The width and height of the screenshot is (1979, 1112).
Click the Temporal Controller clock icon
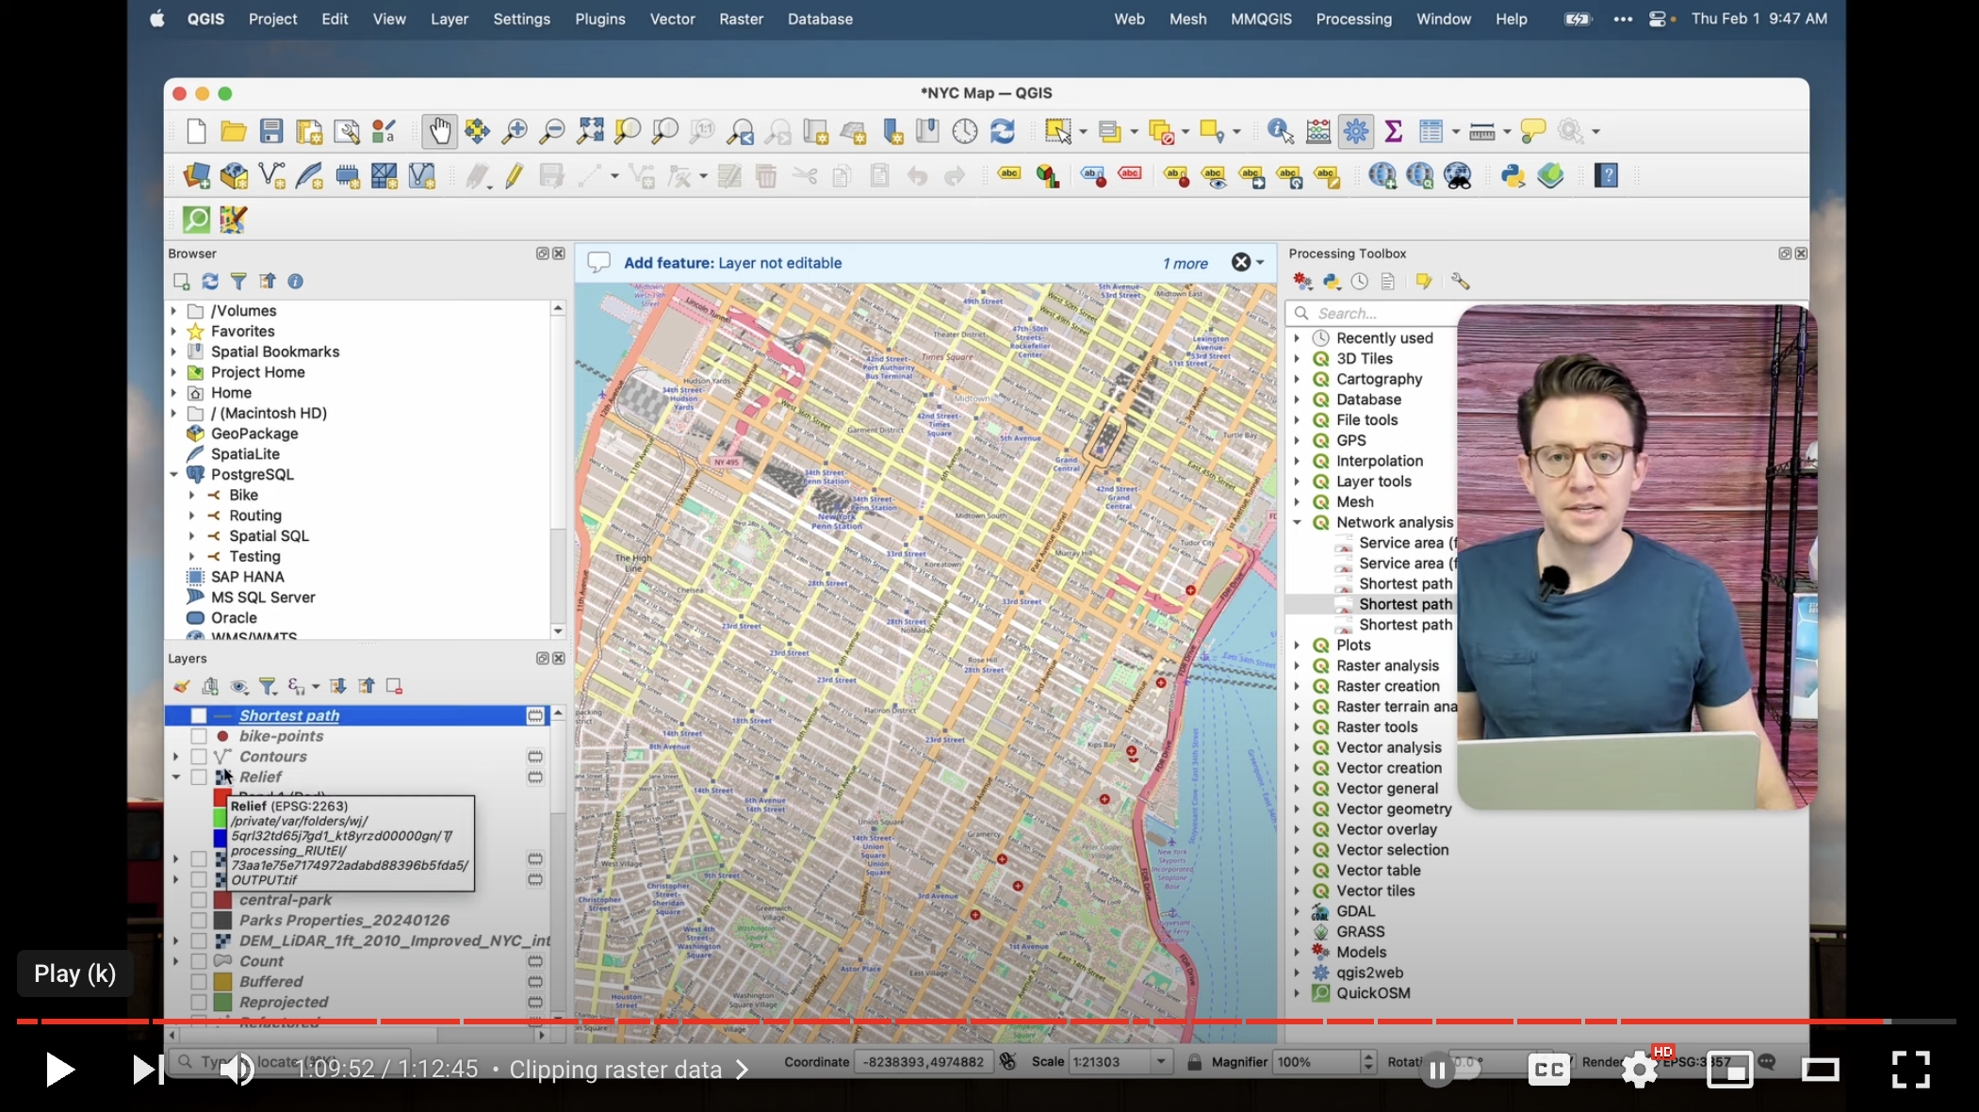click(x=965, y=131)
